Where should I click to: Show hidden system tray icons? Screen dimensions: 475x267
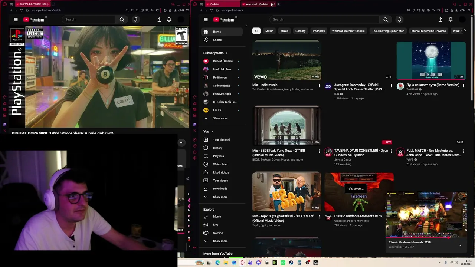439,263
